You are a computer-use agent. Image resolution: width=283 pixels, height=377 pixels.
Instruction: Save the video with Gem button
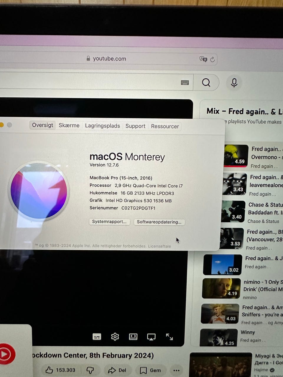150,370
